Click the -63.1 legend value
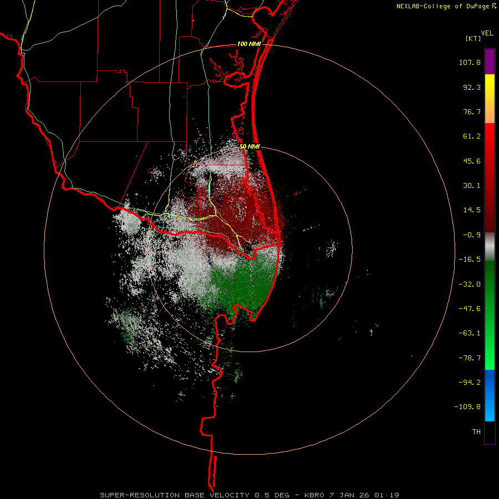 [470, 333]
